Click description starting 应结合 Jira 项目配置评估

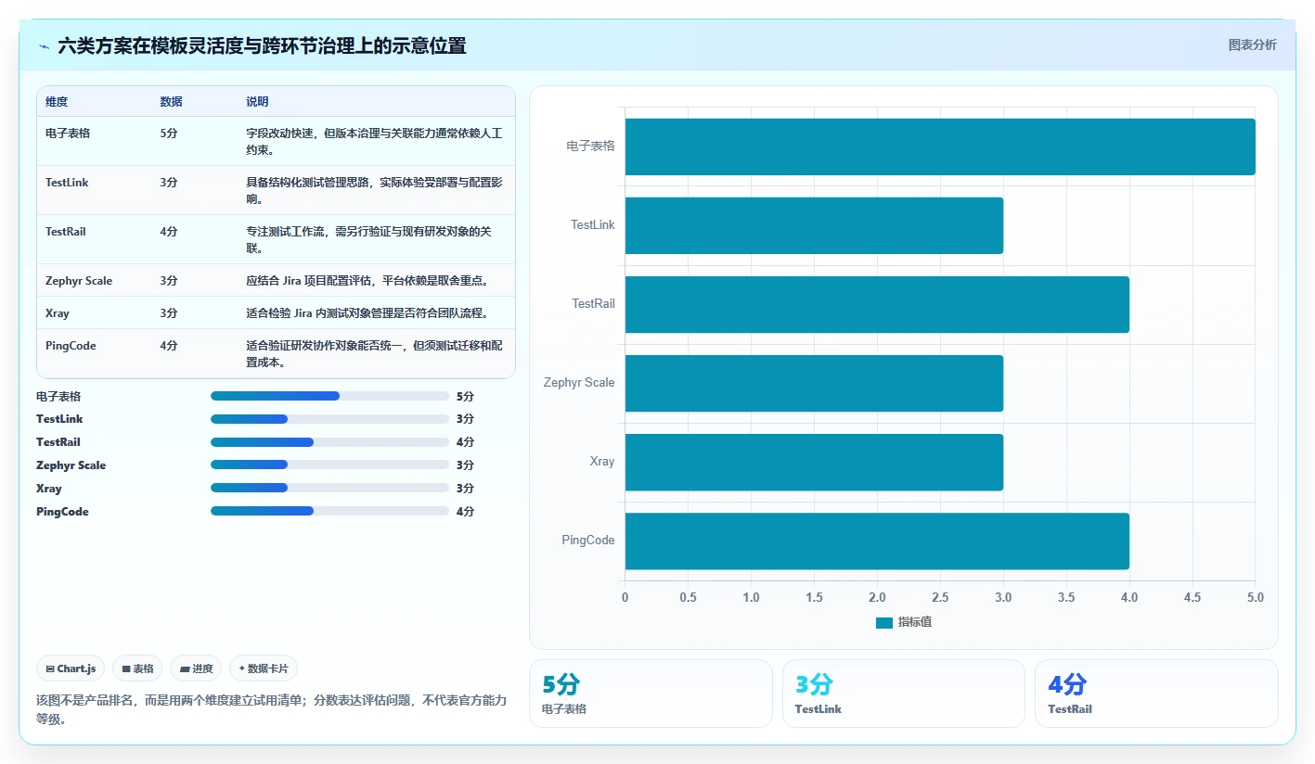click(x=367, y=281)
